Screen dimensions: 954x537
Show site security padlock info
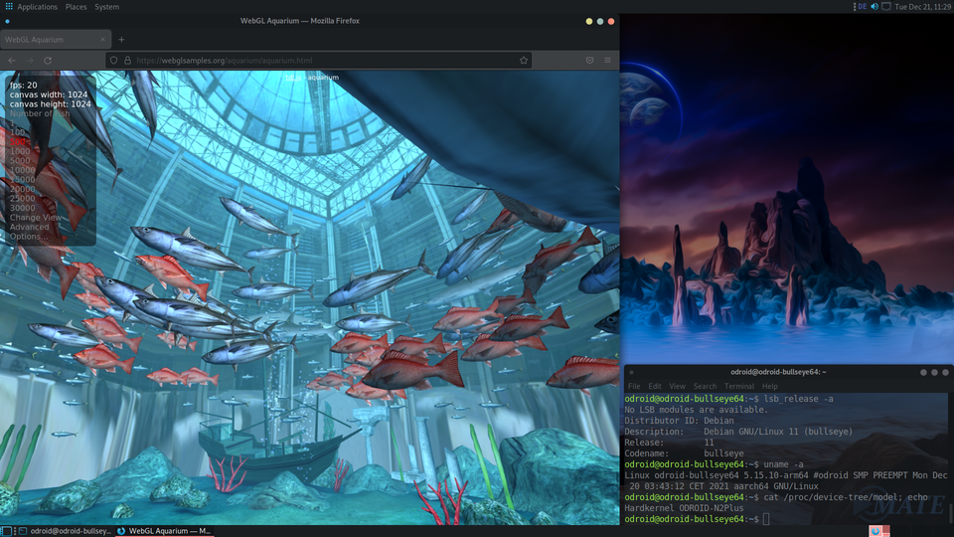pos(127,61)
